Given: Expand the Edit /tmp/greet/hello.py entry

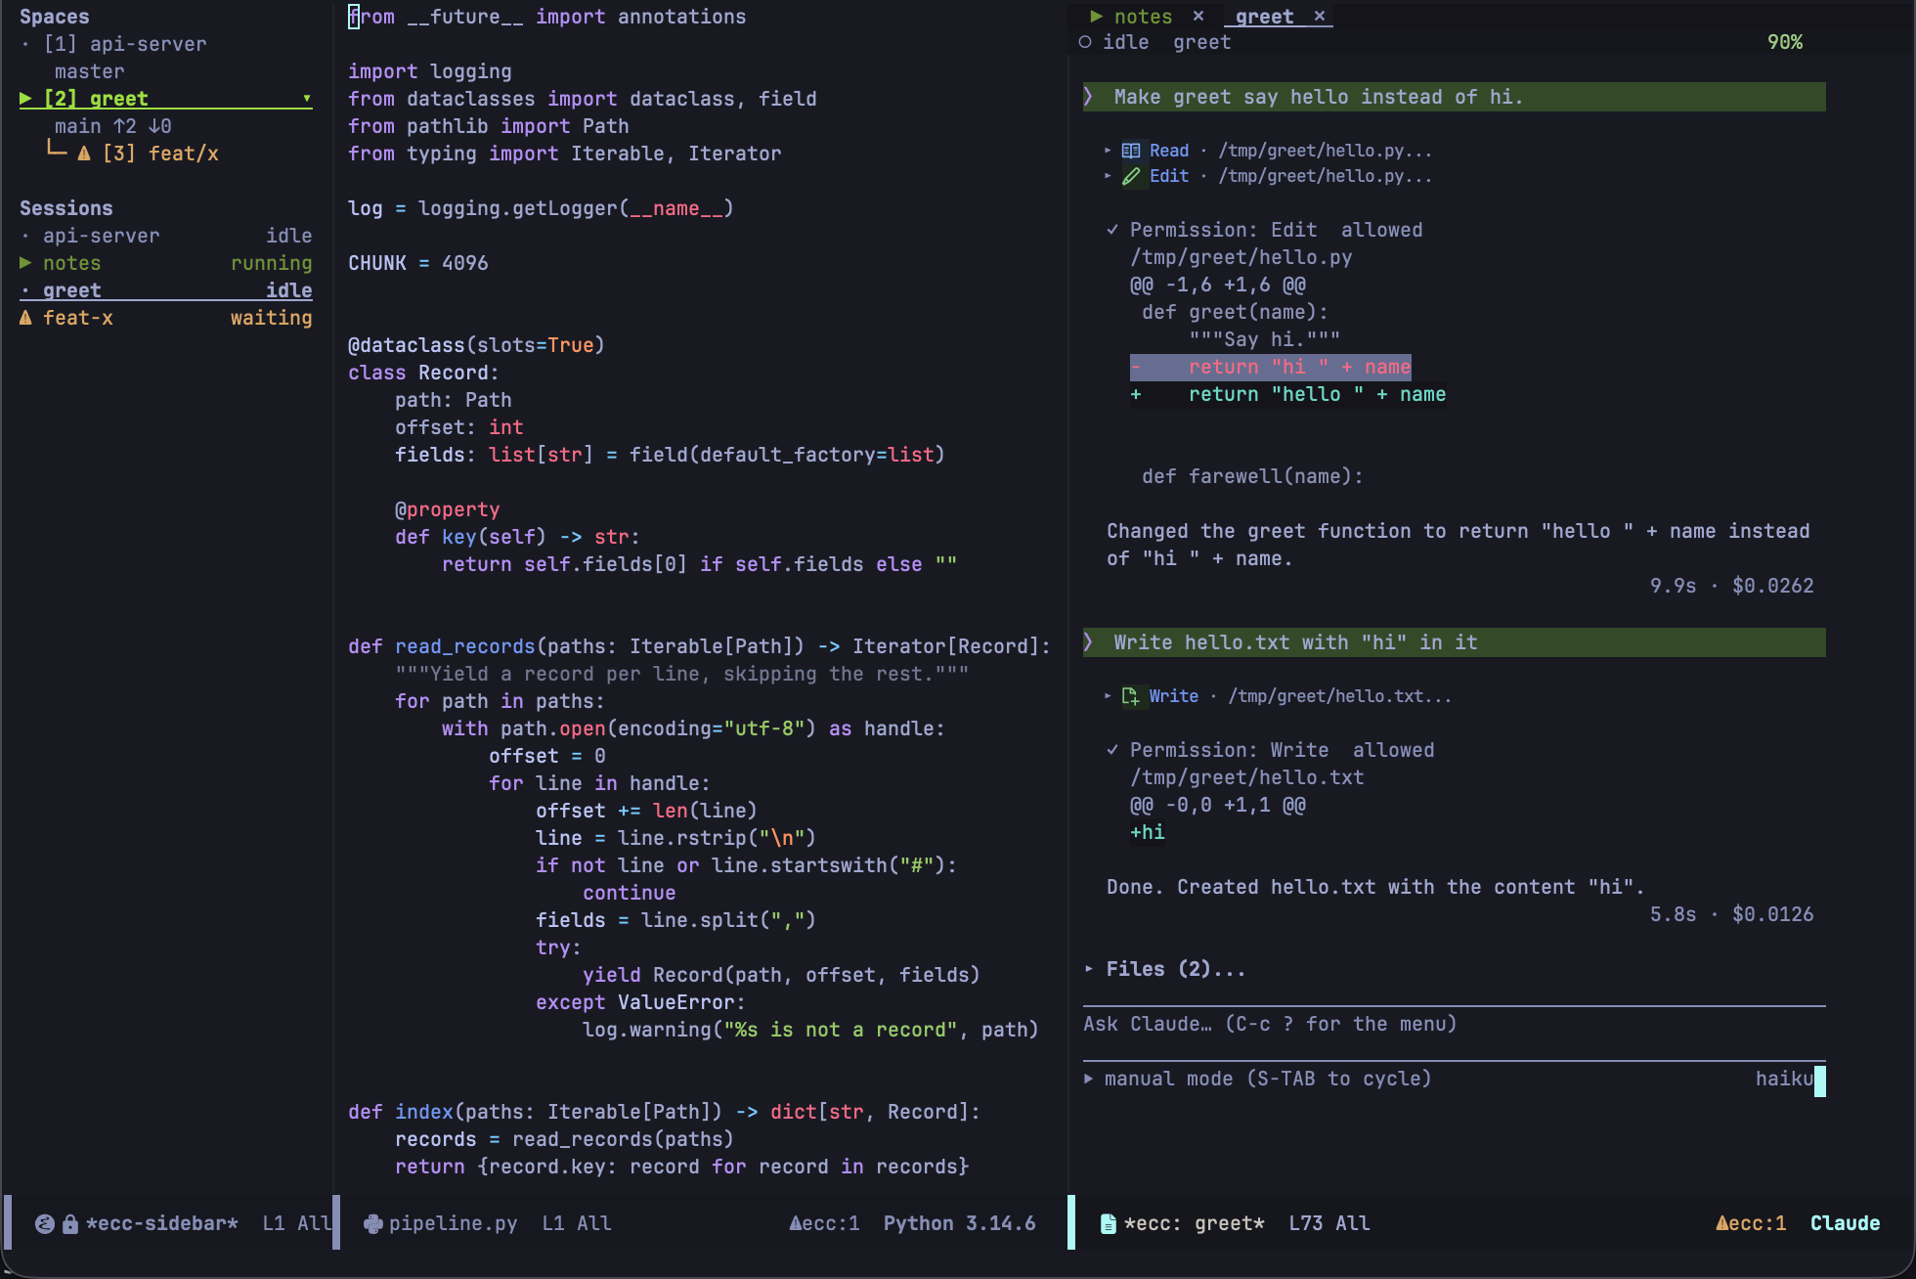Looking at the screenshot, I should point(1108,176).
